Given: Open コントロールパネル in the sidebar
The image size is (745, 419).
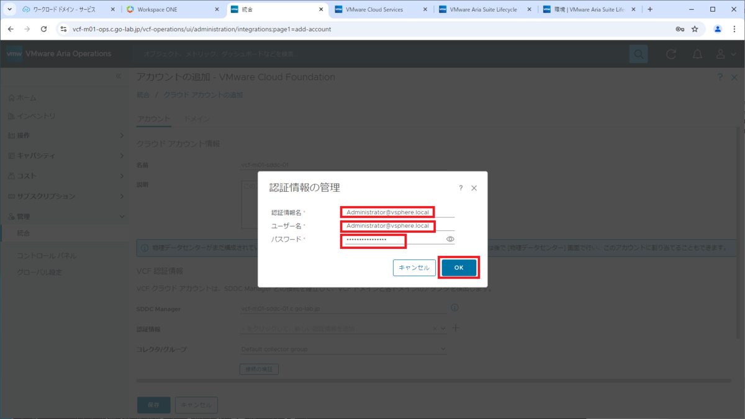Looking at the screenshot, I should pos(47,256).
